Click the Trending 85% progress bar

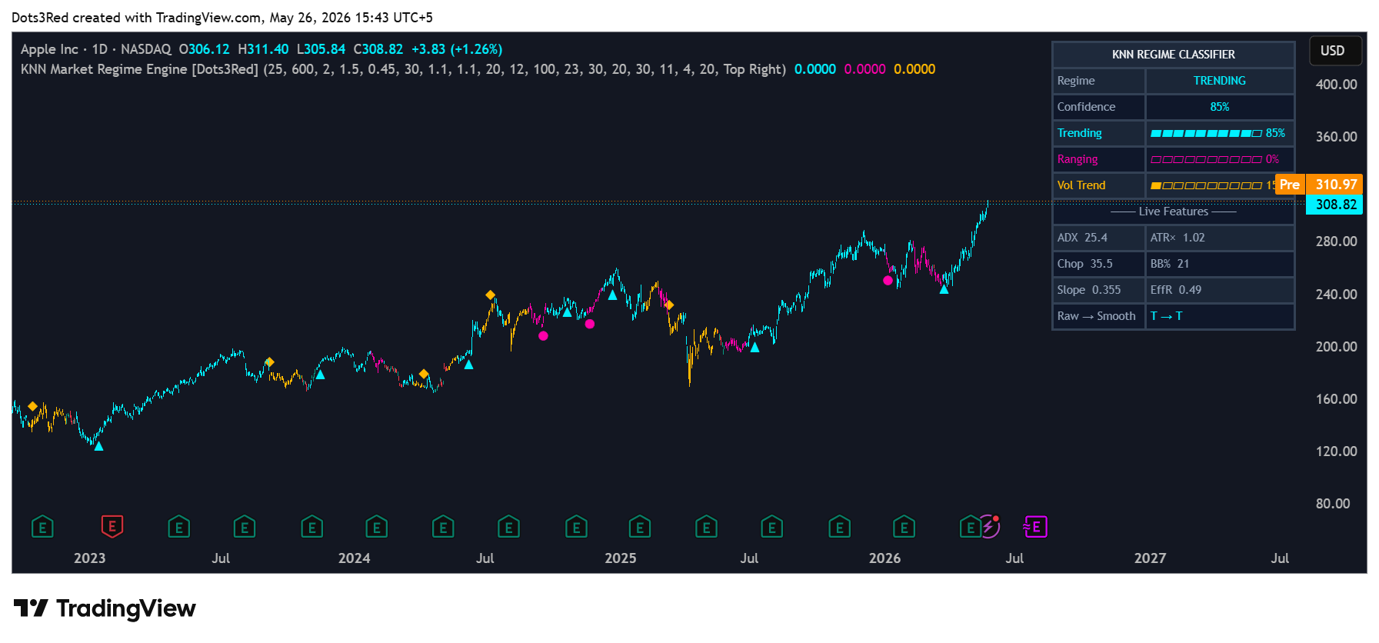click(x=1205, y=133)
